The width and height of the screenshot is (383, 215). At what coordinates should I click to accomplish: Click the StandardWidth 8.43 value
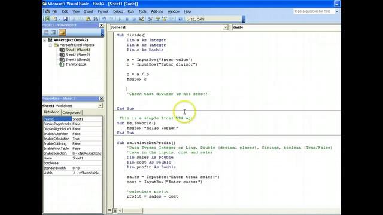coord(87,168)
